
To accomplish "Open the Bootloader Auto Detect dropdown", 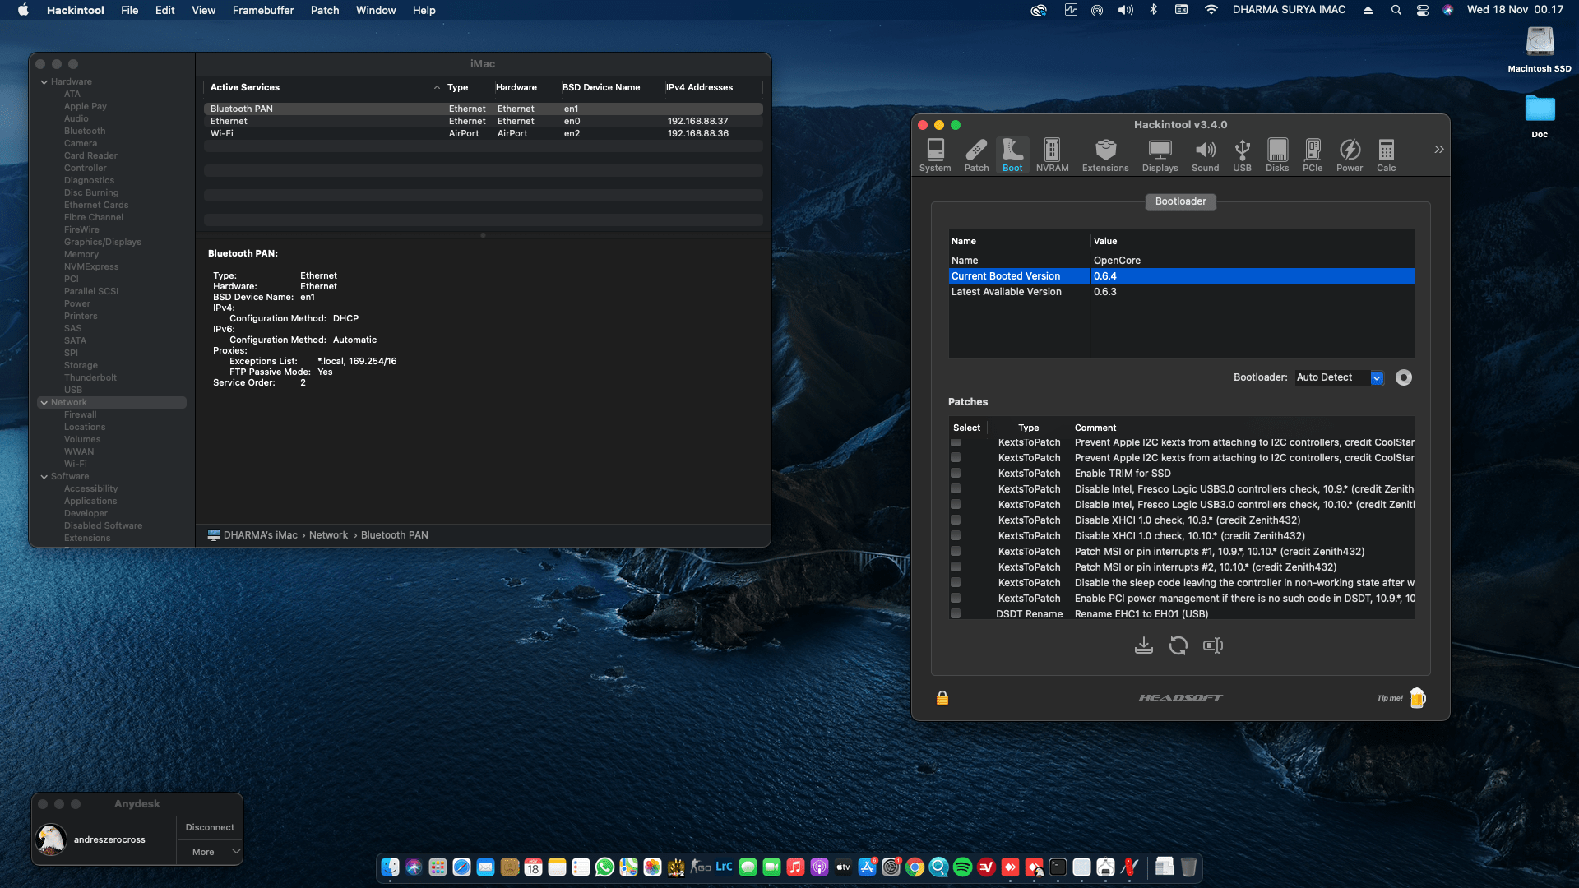I will tap(1378, 377).
